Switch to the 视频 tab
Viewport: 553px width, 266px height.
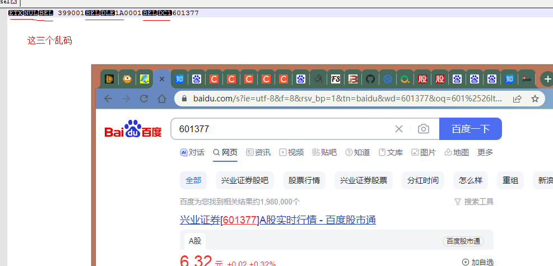click(x=291, y=152)
